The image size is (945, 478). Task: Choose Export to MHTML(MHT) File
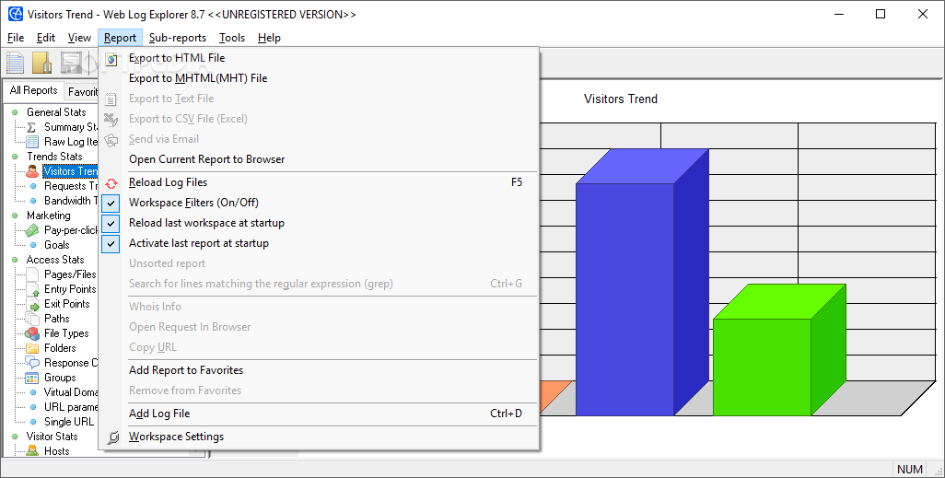[x=320, y=78]
